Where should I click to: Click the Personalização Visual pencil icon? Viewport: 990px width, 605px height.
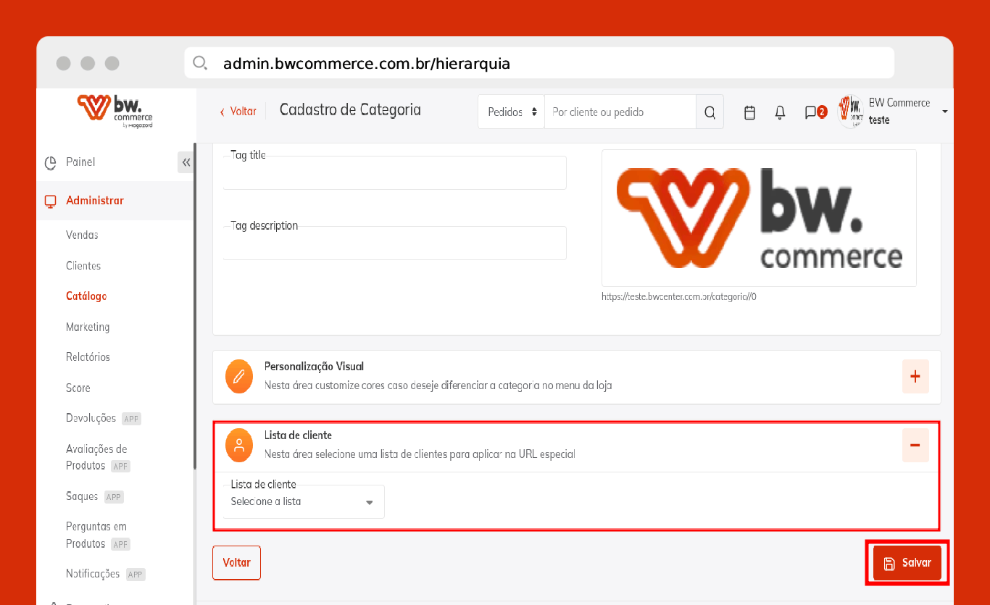pos(239,377)
